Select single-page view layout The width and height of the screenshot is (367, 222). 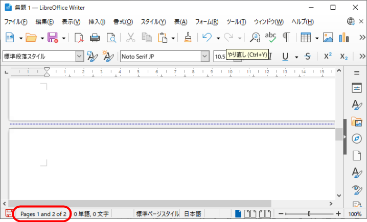click(x=238, y=213)
